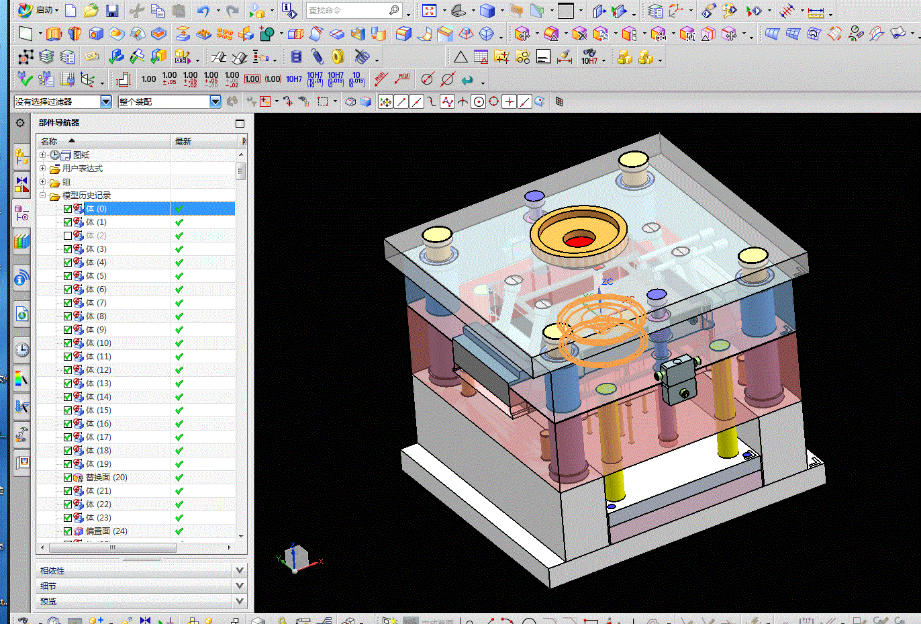
Task: Click the yellow coil spring tool icon
Action: pyautogui.click(x=338, y=57)
